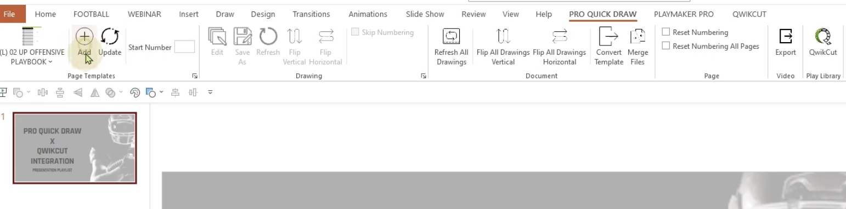Open the QwikCut play library

822,37
